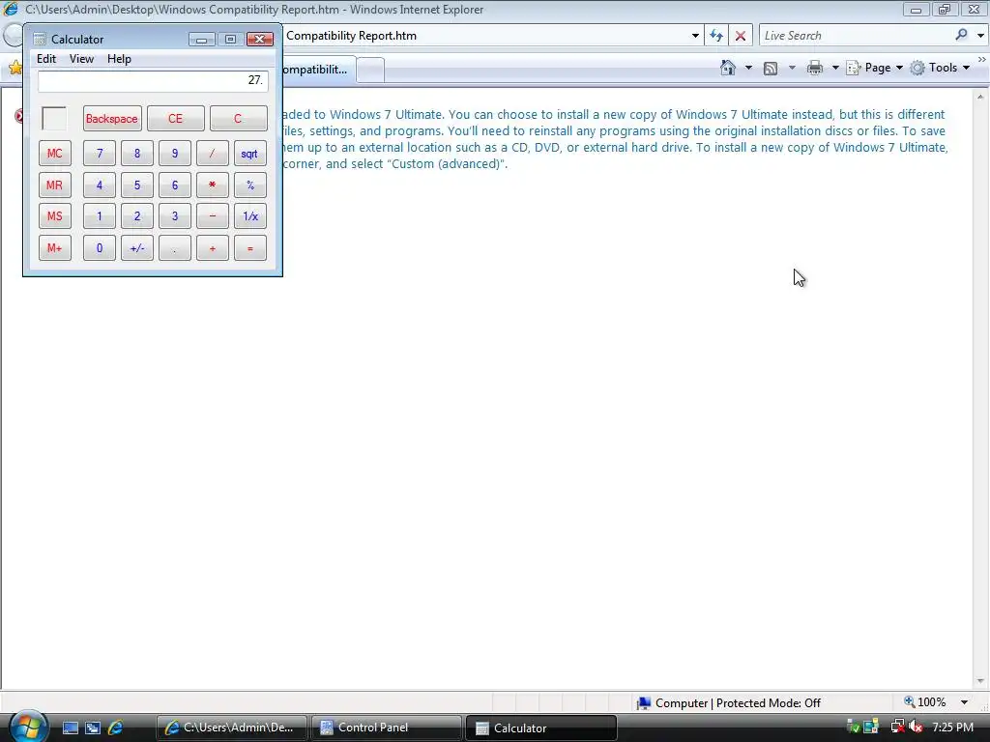990x742 pixels.
Task: Tap digit 5 on the Calculator
Action: pyautogui.click(x=137, y=185)
